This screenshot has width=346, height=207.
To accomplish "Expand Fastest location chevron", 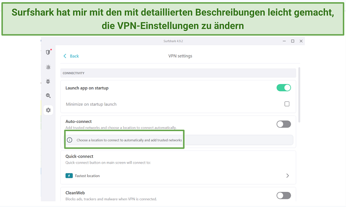I will (x=288, y=176).
